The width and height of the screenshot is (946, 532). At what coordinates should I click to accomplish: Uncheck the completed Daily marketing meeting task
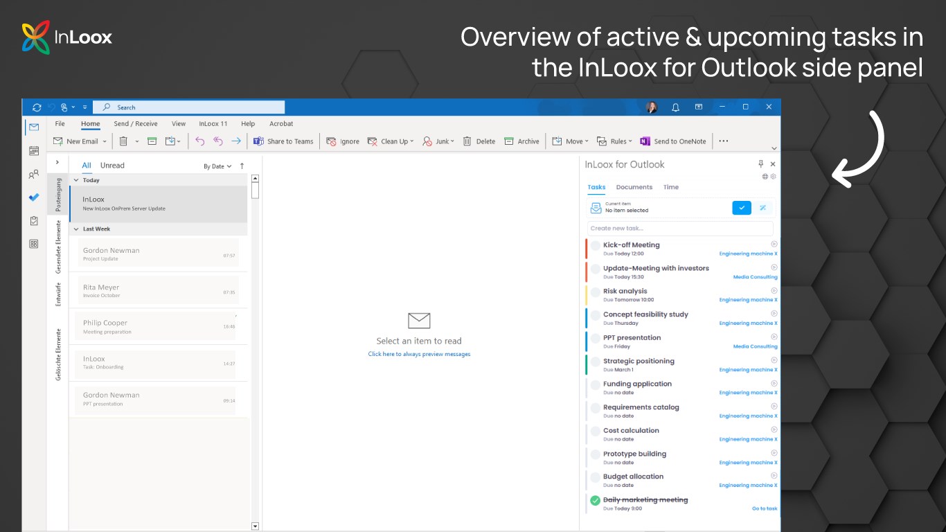pyautogui.click(x=595, y=501)
